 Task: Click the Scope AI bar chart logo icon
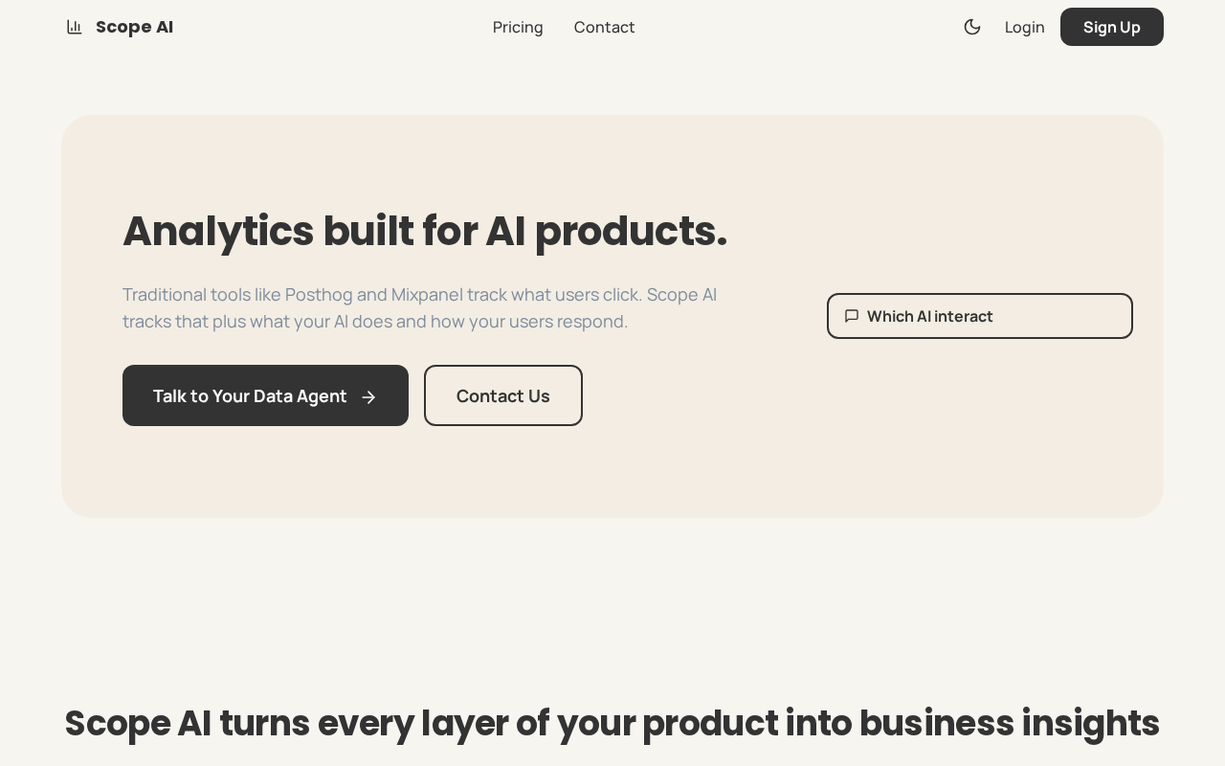tap(75, 27)
